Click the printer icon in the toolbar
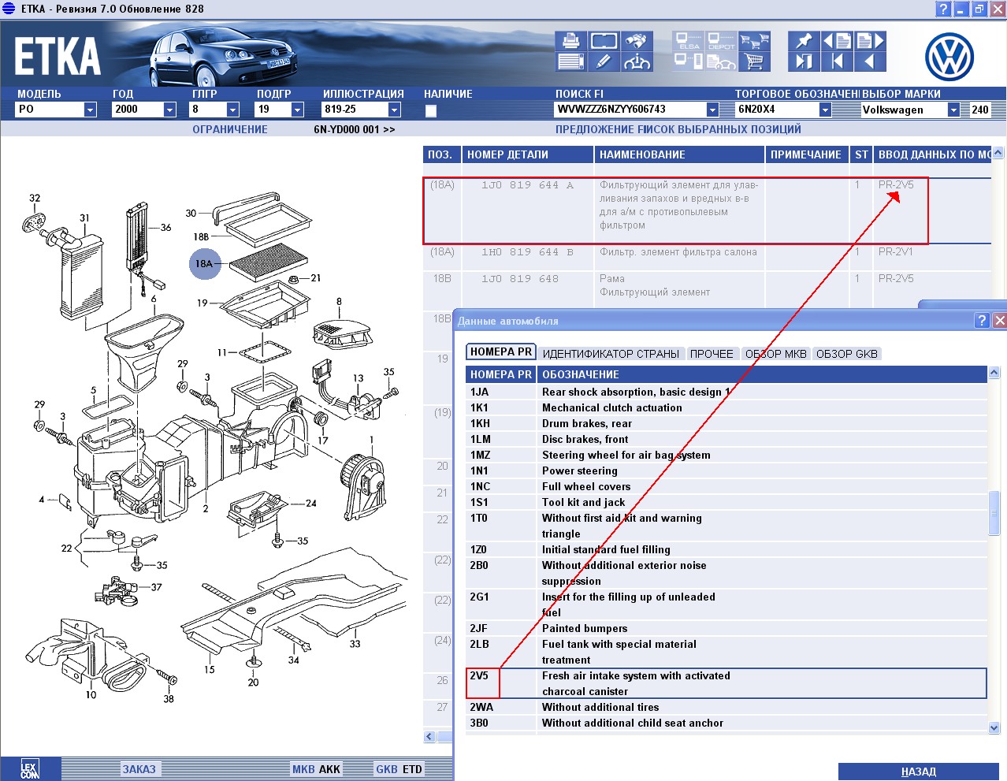This screenshot has width=1007, height=781. [x=570, y=41]
